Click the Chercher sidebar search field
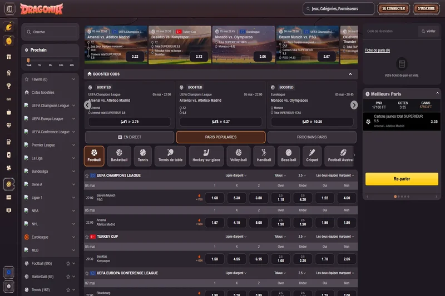445x296 pixels. [50, 32]
